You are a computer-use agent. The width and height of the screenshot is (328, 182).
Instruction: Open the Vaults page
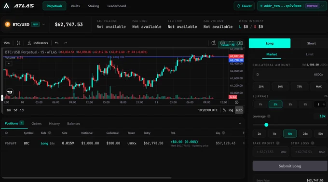pos(75,6)
